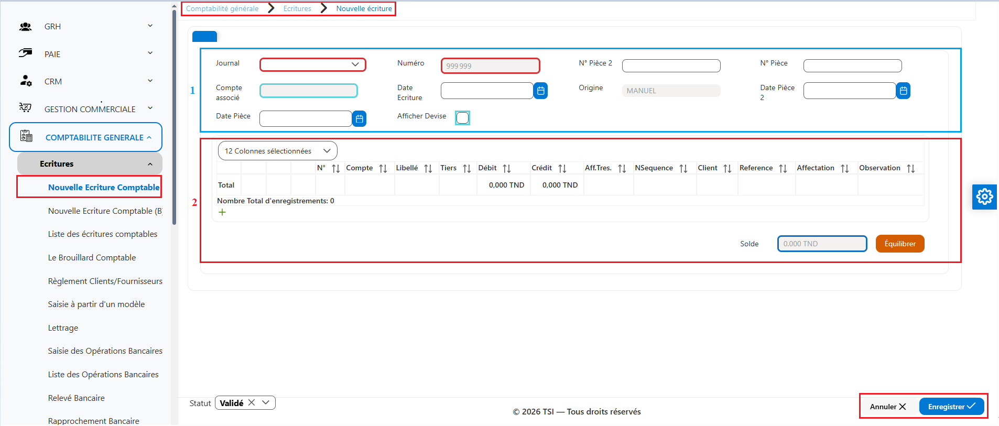Focus the Date Ecriture input field

click(487, 91)
